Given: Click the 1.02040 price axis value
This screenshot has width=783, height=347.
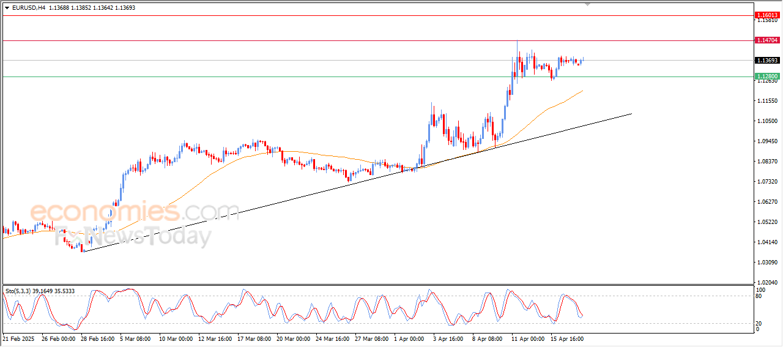Looking at the screenshot, I should pos(766,283).
